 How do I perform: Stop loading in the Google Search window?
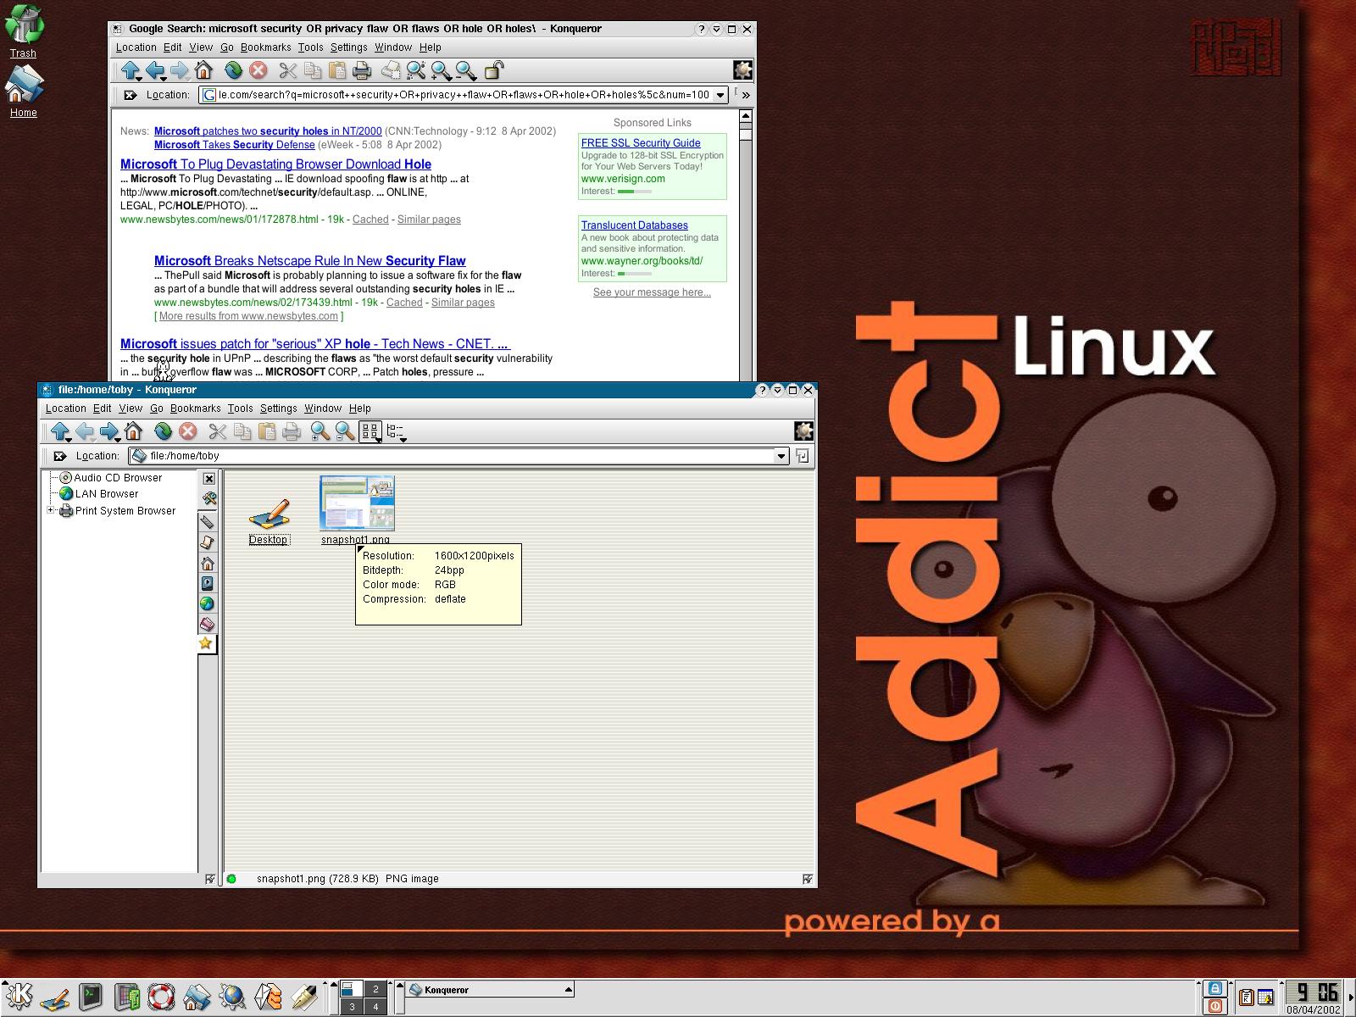click(258, 70)
